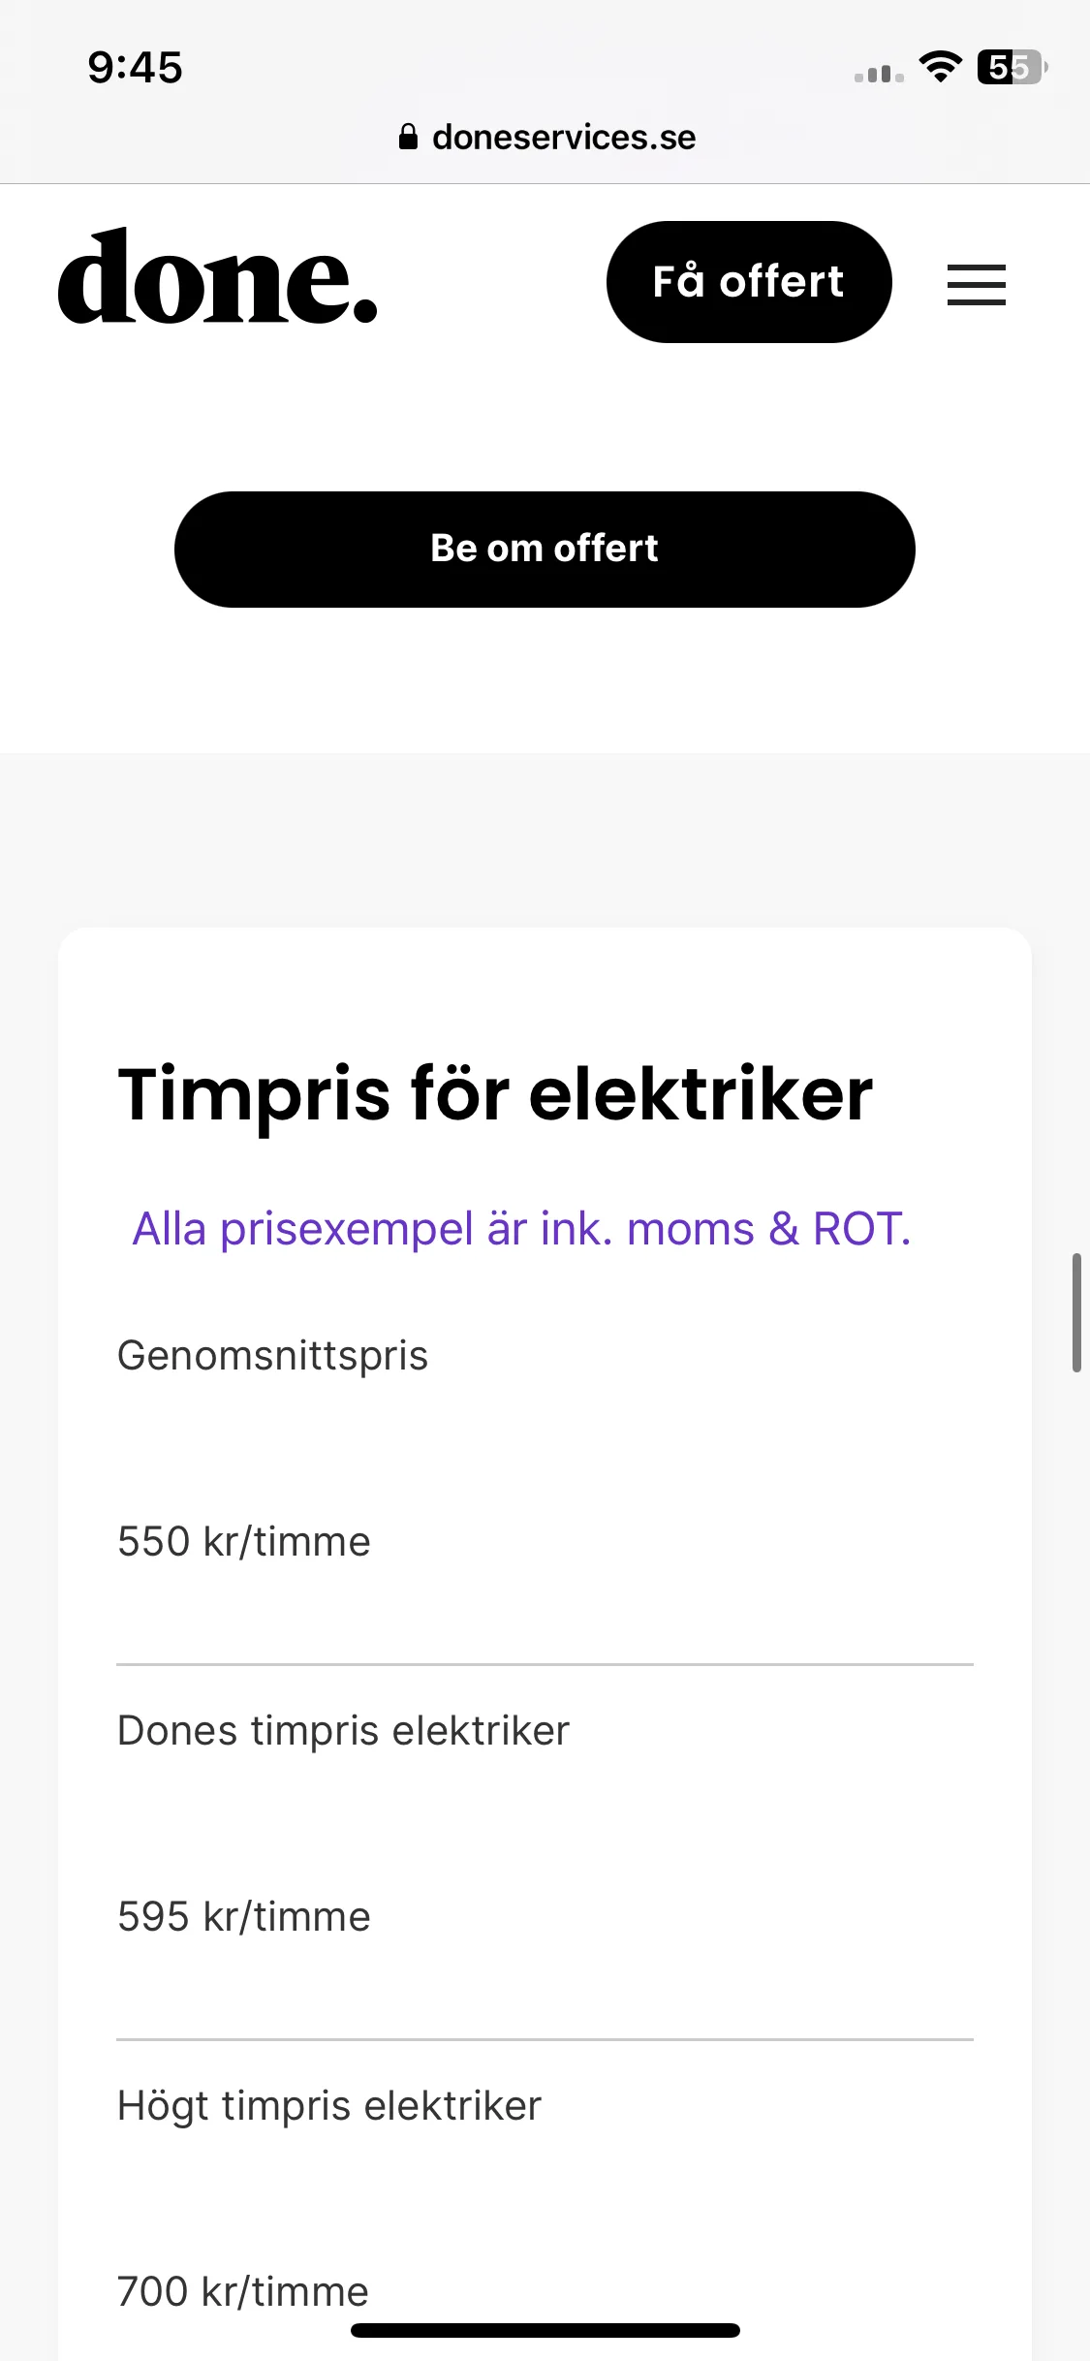Image resolution: width=1090 pixels, height=2361 pixels.
Task: Tap the doneservices.se address bar
Action: coord(546,137)
